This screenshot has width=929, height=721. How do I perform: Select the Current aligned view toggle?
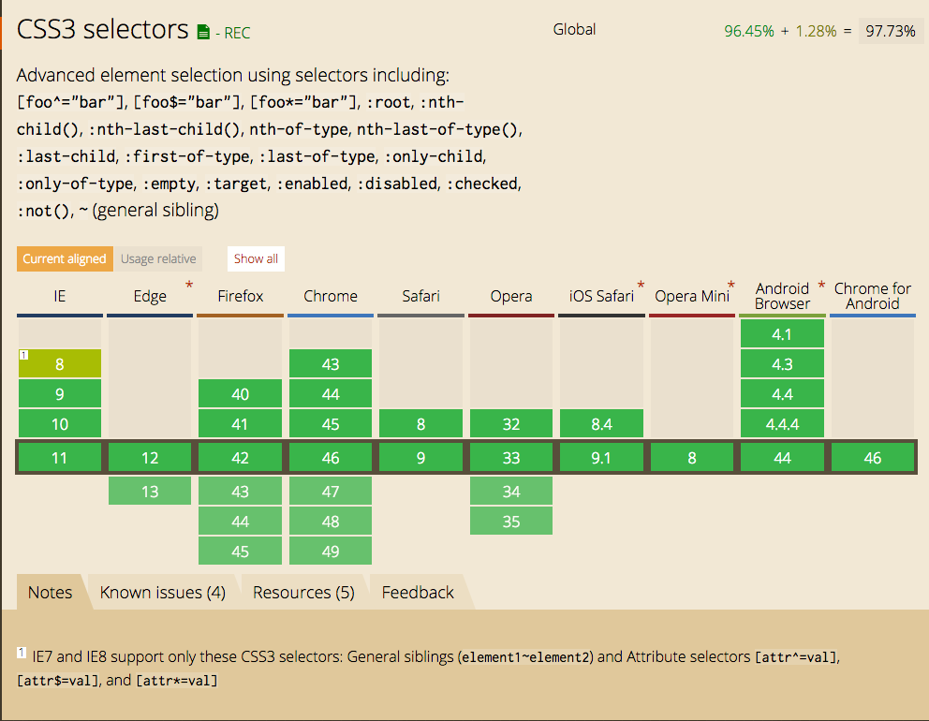pyautogui.click(x=65, y=258)
